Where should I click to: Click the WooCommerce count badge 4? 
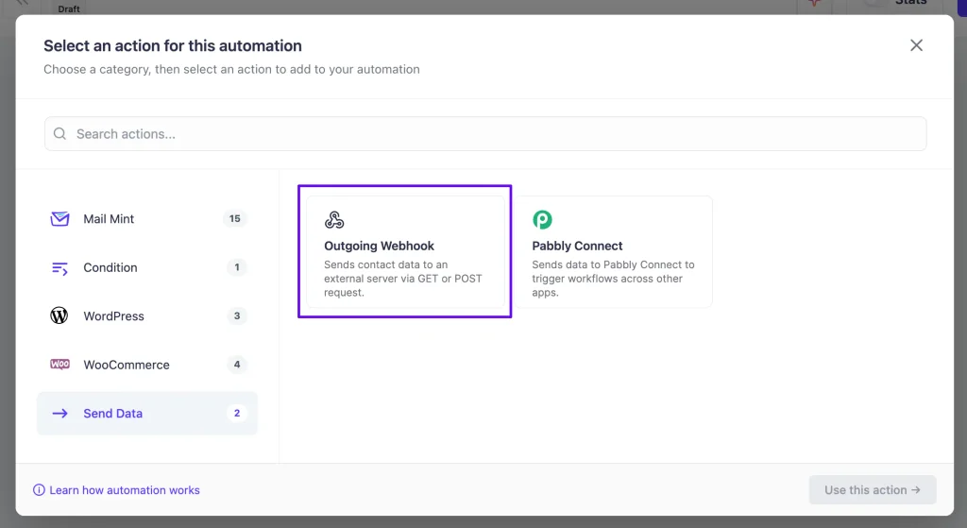pos(237,365)
